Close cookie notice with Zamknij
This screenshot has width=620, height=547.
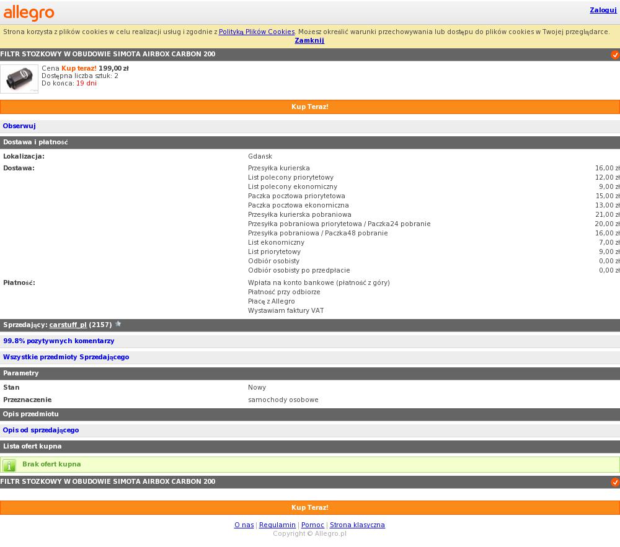click(309, 40)
